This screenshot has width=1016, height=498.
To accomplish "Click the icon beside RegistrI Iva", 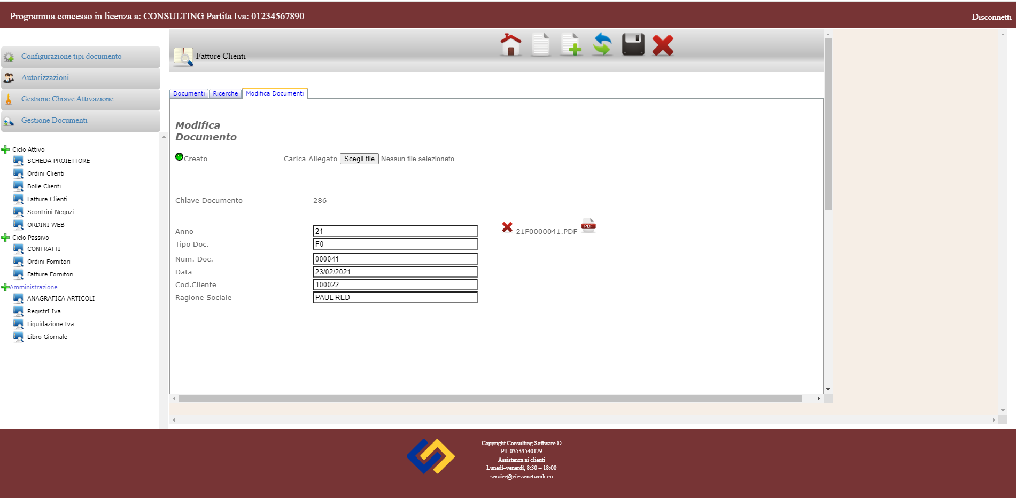I will point(18,311).
